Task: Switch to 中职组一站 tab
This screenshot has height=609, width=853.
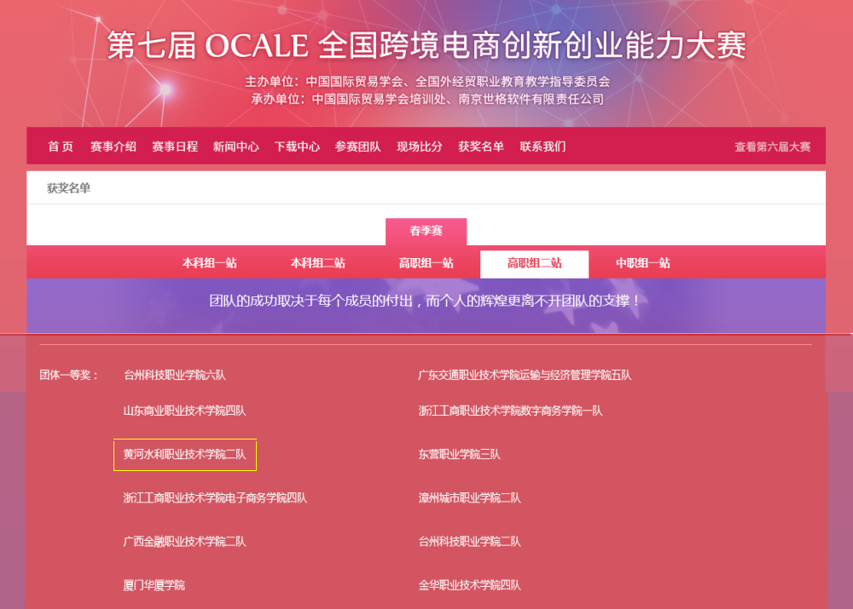Action: coord(642,263)
